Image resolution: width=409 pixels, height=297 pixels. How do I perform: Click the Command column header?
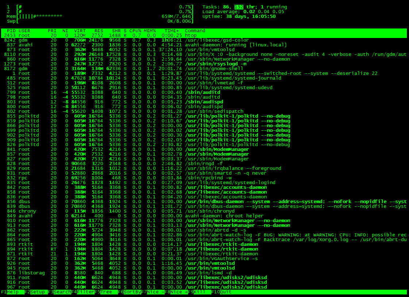pyautogui.click(x=195, y=31)
